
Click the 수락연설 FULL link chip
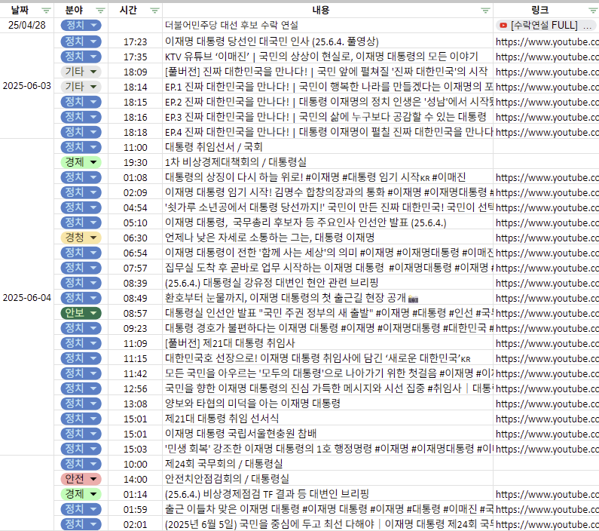tap(546, 25)
